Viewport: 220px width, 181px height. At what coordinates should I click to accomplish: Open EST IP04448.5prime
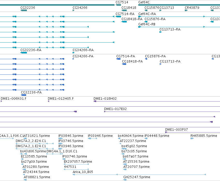point(157,136)
